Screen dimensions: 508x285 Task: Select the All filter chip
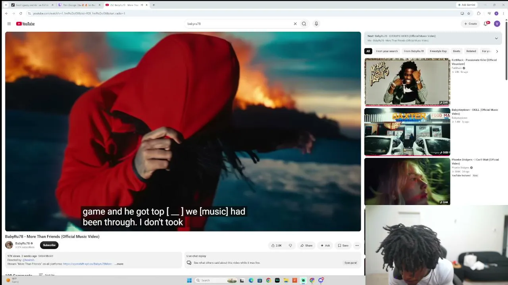point(368,51)
